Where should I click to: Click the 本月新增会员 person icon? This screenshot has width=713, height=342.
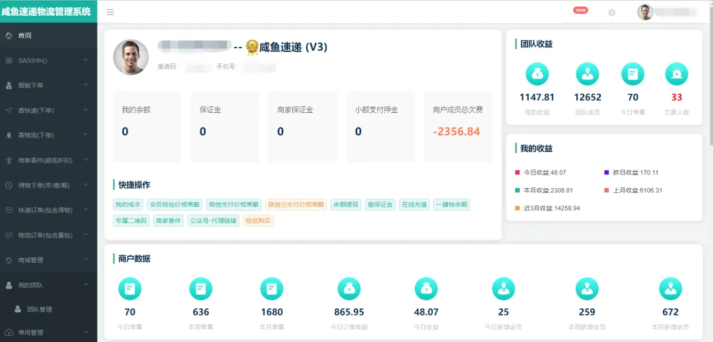670,289
